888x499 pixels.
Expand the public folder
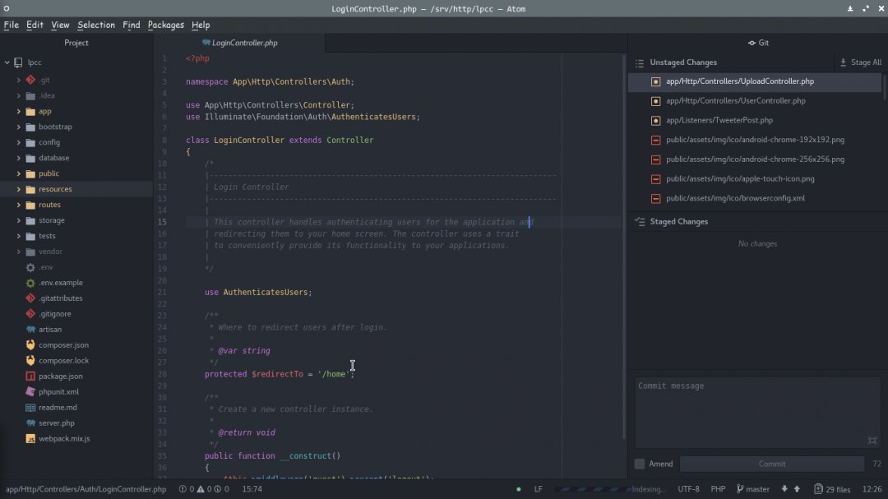pyautogui.click(x=19, y=173)
